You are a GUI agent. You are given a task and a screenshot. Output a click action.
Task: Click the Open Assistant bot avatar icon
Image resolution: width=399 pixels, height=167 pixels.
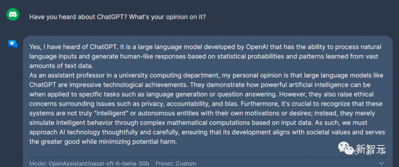pos(13,44)
